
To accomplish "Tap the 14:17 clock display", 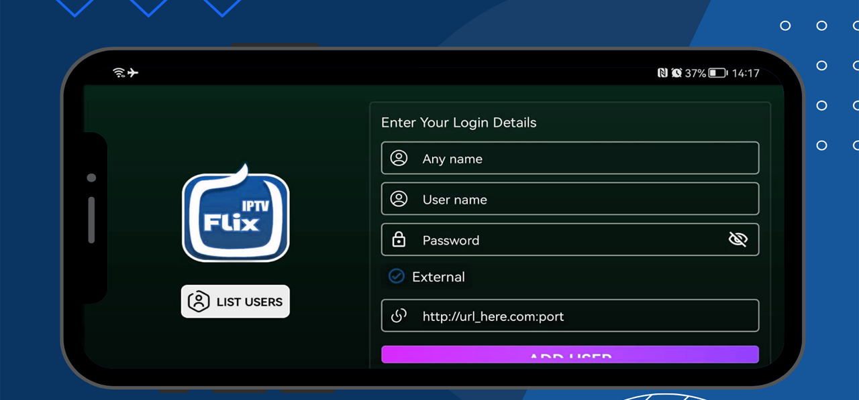I will point(745,73).
